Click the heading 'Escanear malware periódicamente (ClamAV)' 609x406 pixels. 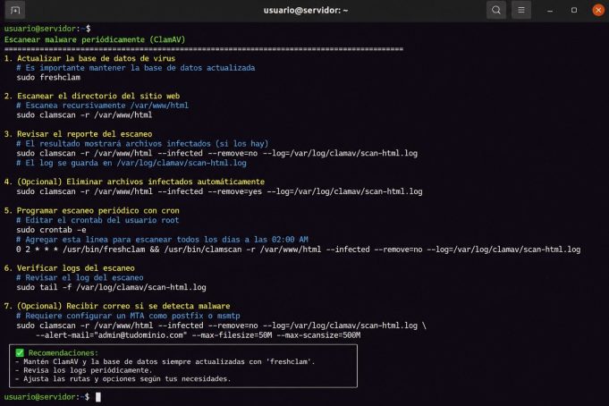(x=95, y=39)
